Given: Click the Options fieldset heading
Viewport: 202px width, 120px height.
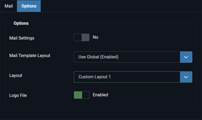Looking at the screenshot, I should point(21,23).
